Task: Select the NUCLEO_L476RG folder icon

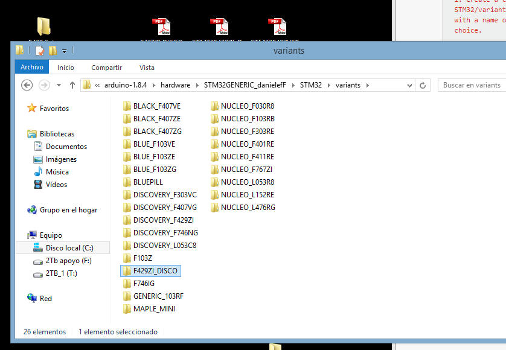Action: [214, 208]
